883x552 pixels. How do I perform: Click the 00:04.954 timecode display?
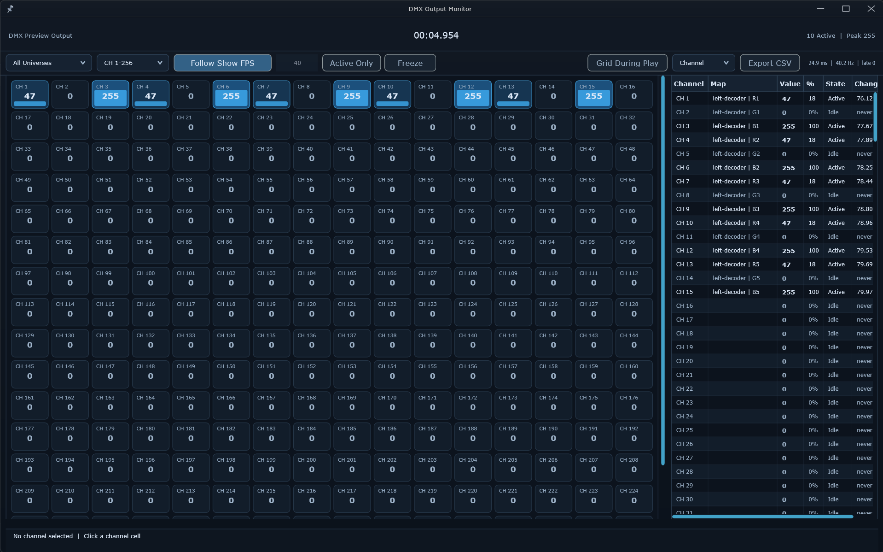click(x=436, y=35)
